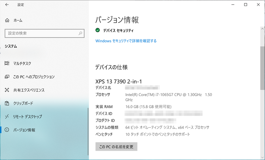Open the バージョン情報 info icon

coord(7,130)
